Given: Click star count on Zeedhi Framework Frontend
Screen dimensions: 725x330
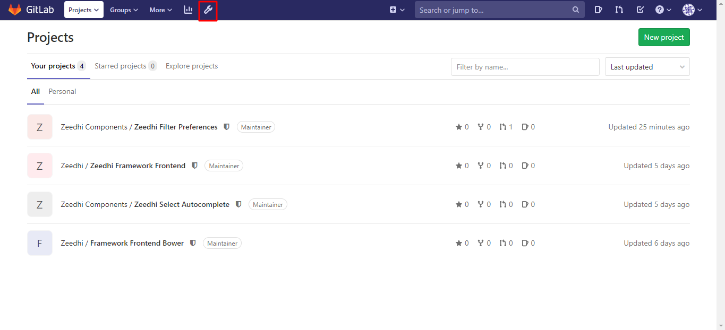Looking at the screenshot, I should tap(462, 166).
